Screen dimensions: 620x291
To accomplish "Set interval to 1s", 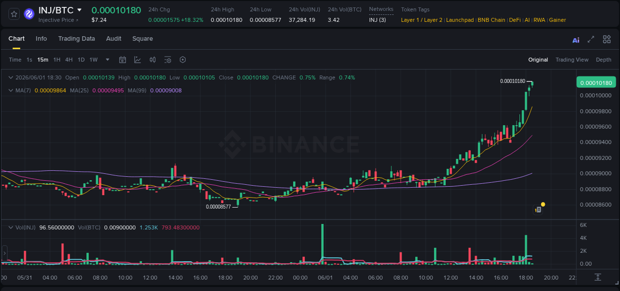I will point(29,60).
